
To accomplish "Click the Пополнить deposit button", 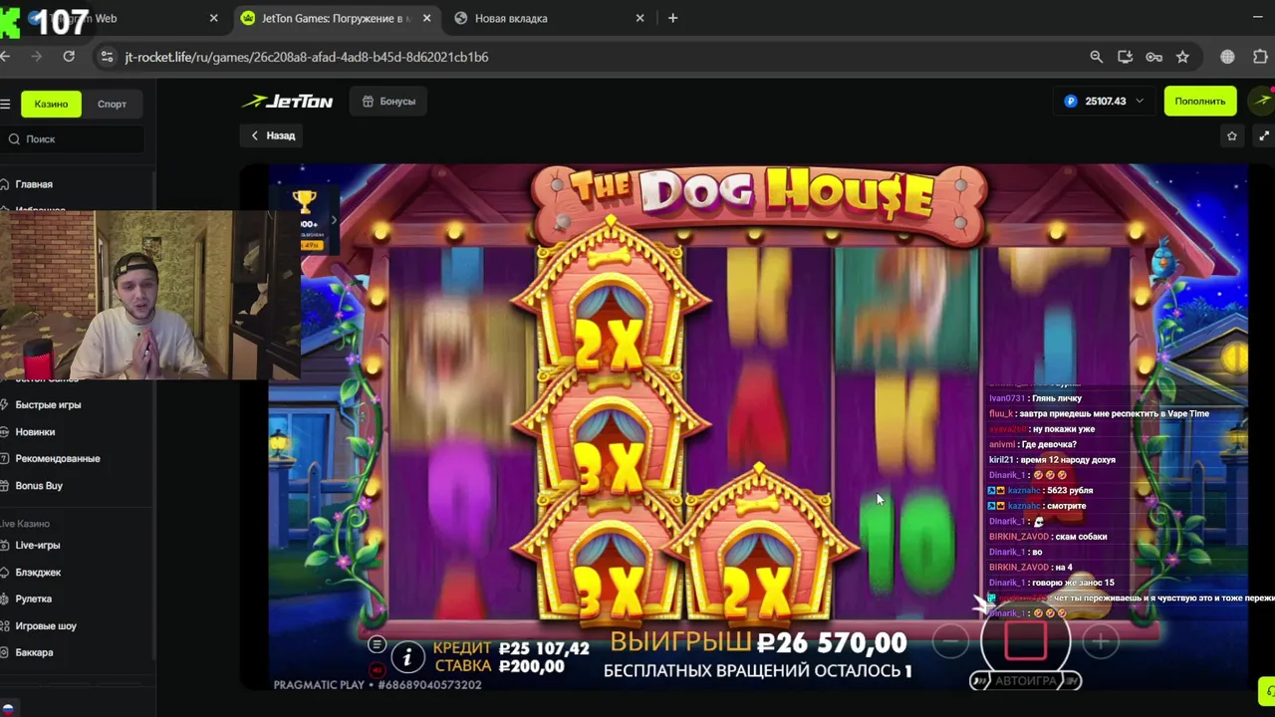I will [1199, 101].
